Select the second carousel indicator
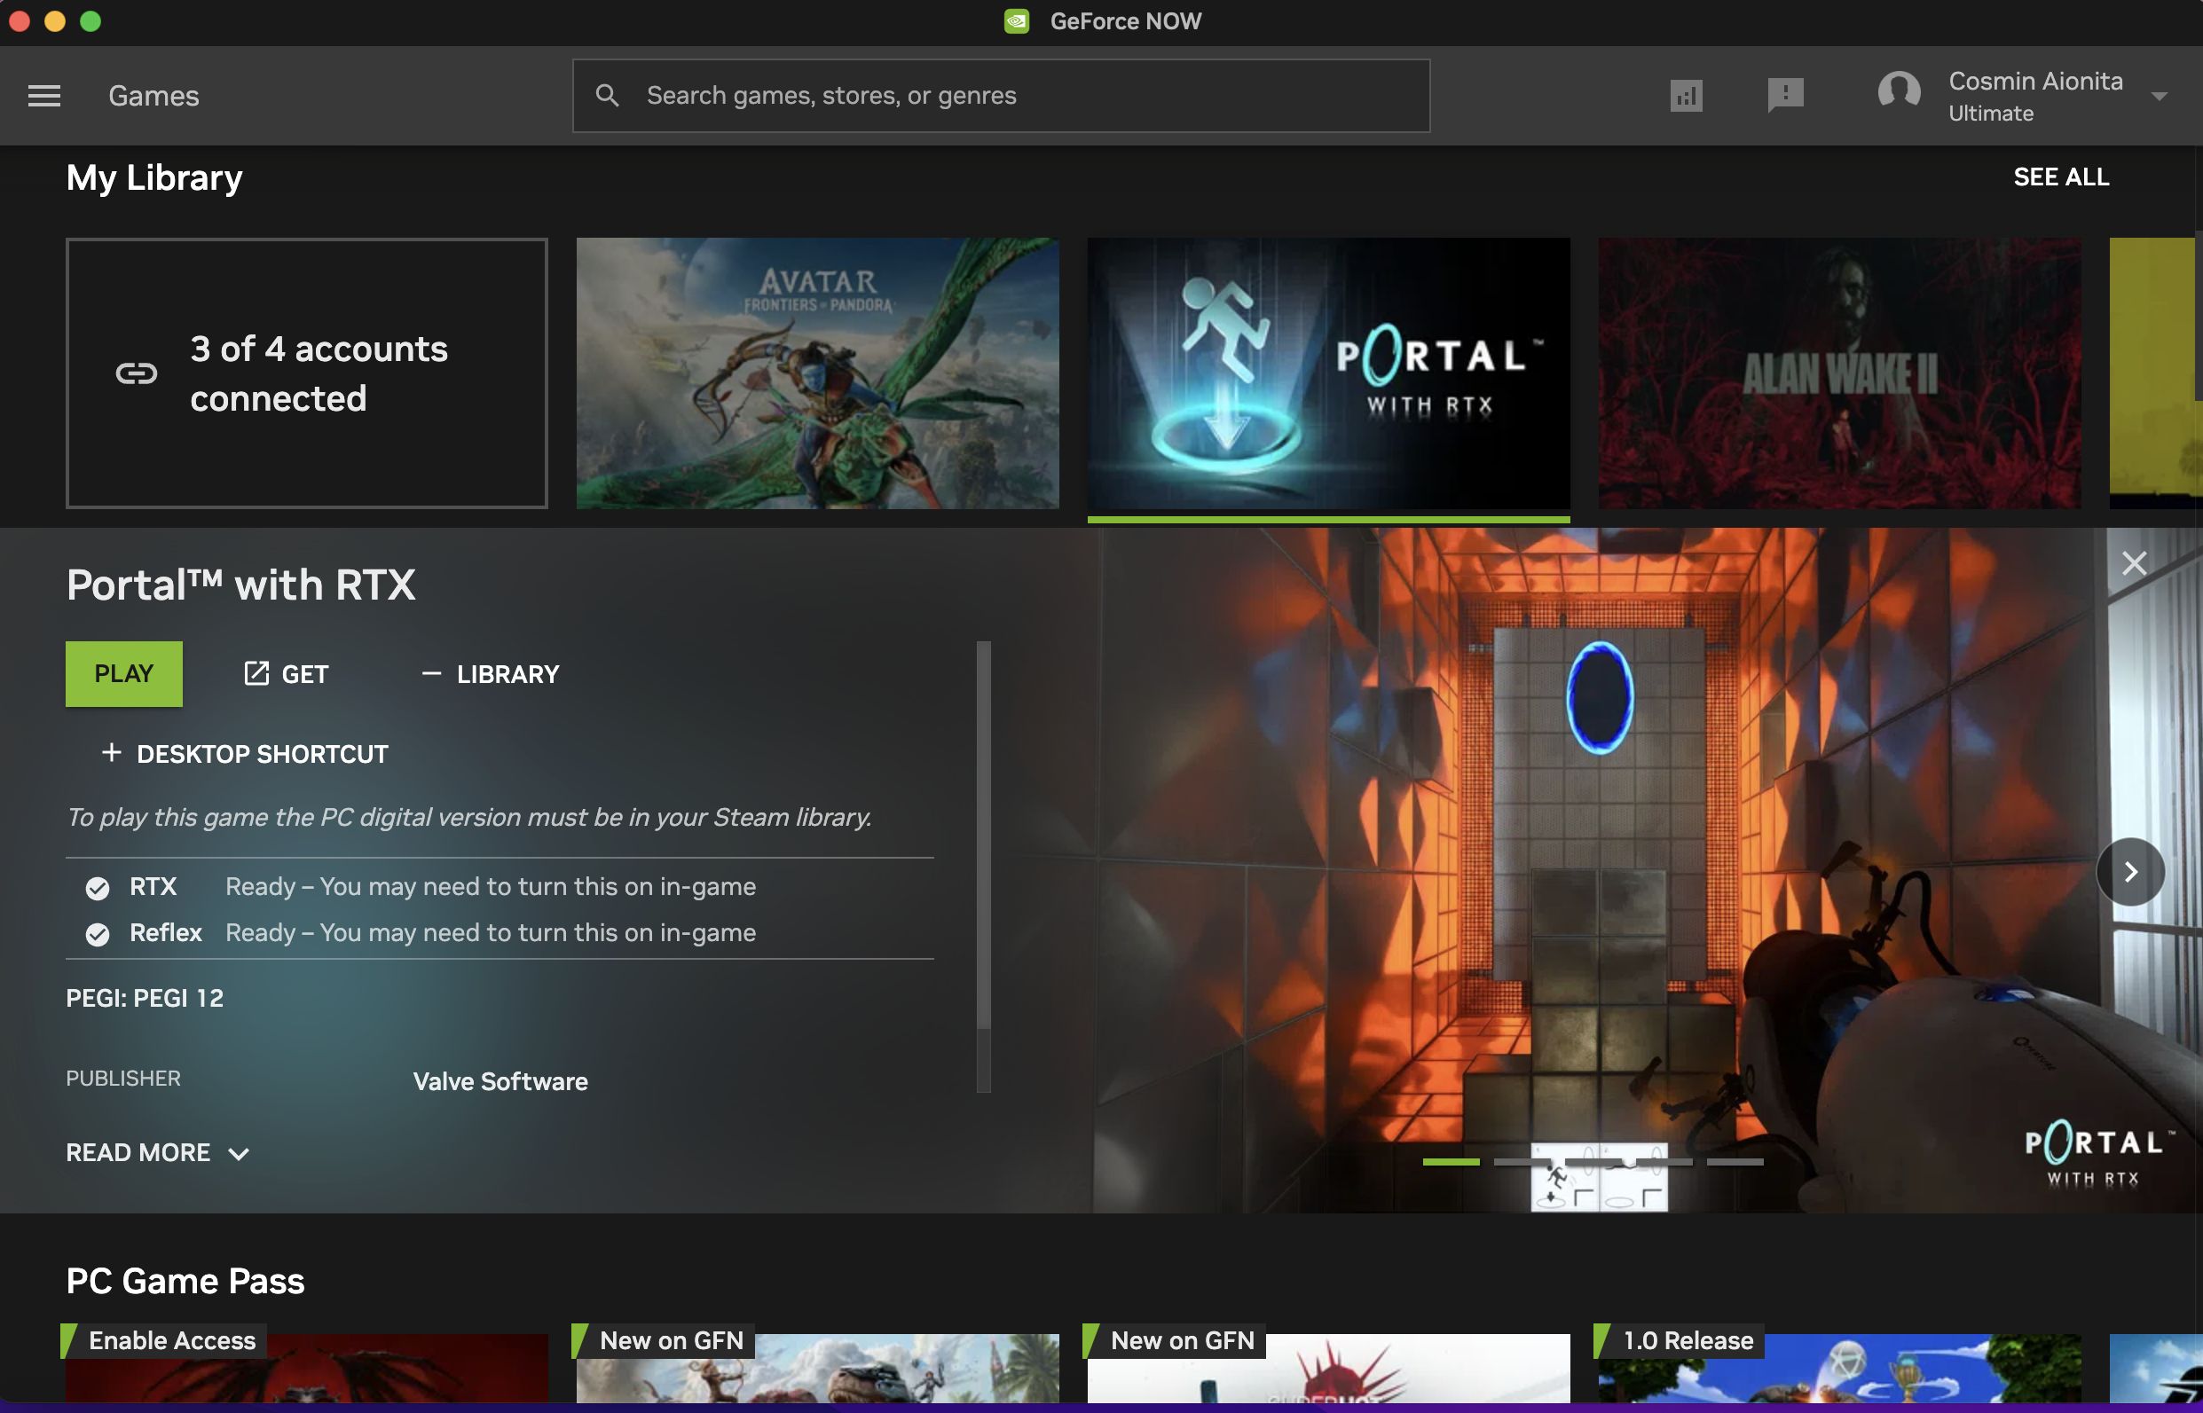The image size is (2203, 1413). tap(1522, 1162)
